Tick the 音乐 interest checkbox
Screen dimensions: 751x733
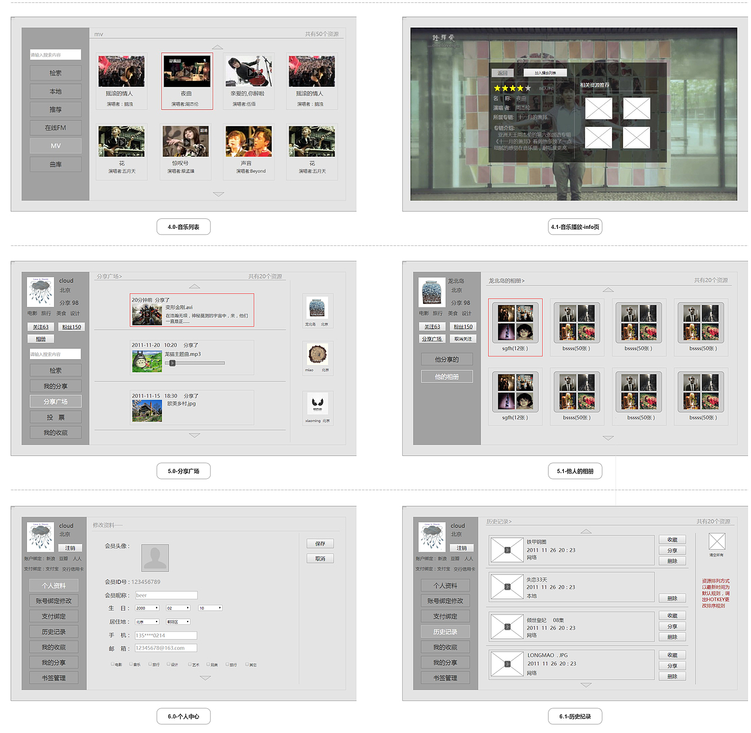pos(131,664)
